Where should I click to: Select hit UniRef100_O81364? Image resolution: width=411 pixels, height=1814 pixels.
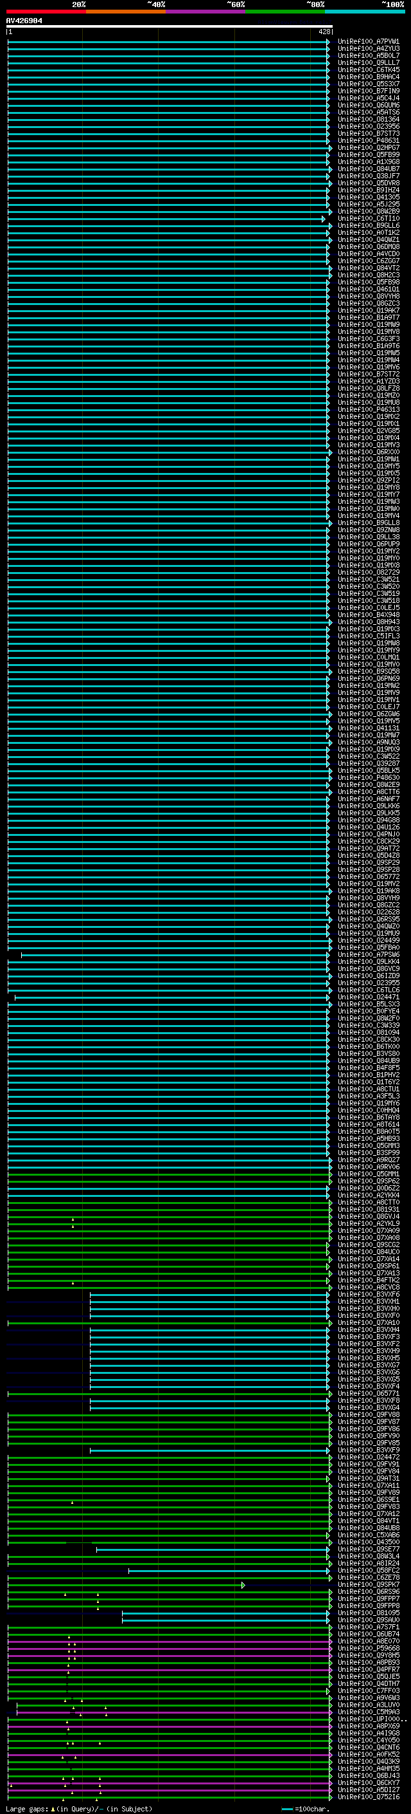pyautogui.click(x=369, y=119)
